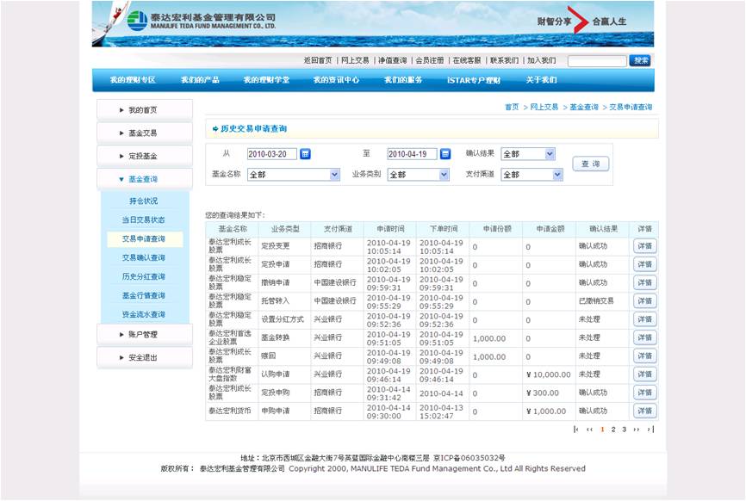This screenshot has height=501, width=746.
Task: Click the 从 start date field 2010-03-20
Action: tap(271, 154)
